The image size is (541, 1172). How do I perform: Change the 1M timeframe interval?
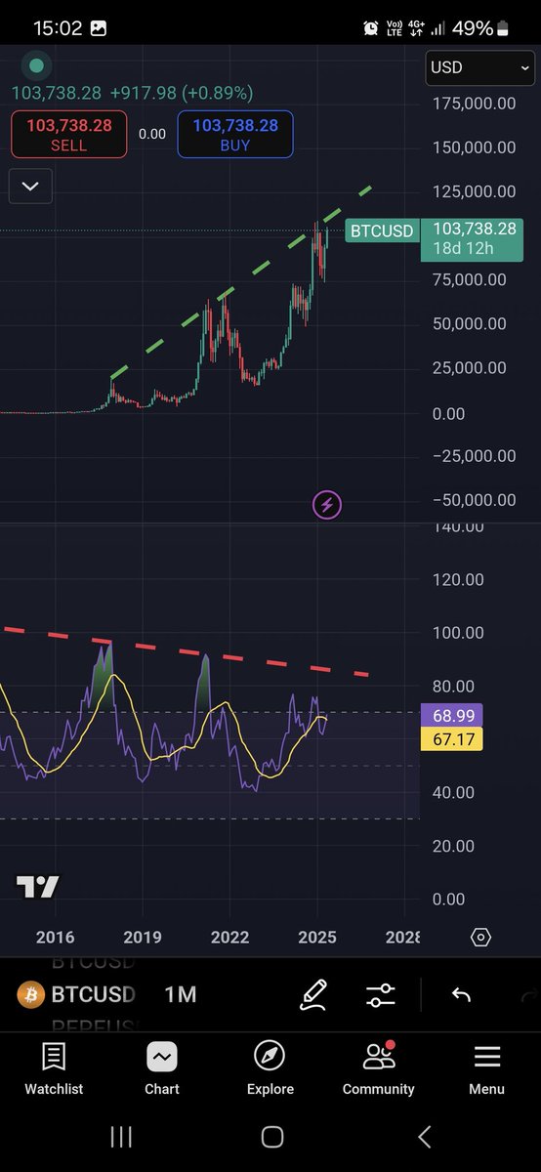180,995
